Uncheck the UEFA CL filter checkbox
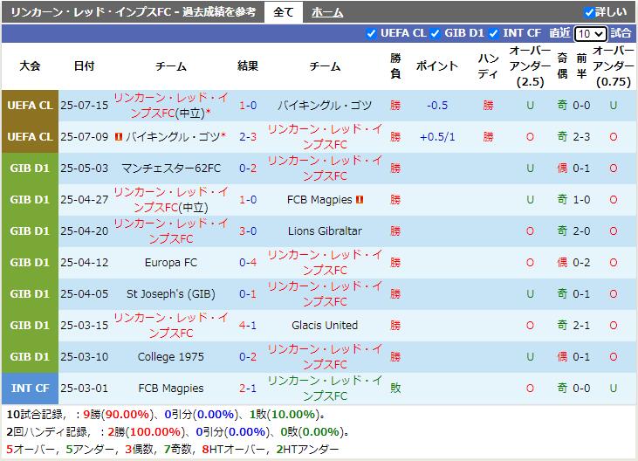The image size is (638, 461). click(x=371, y=33)
